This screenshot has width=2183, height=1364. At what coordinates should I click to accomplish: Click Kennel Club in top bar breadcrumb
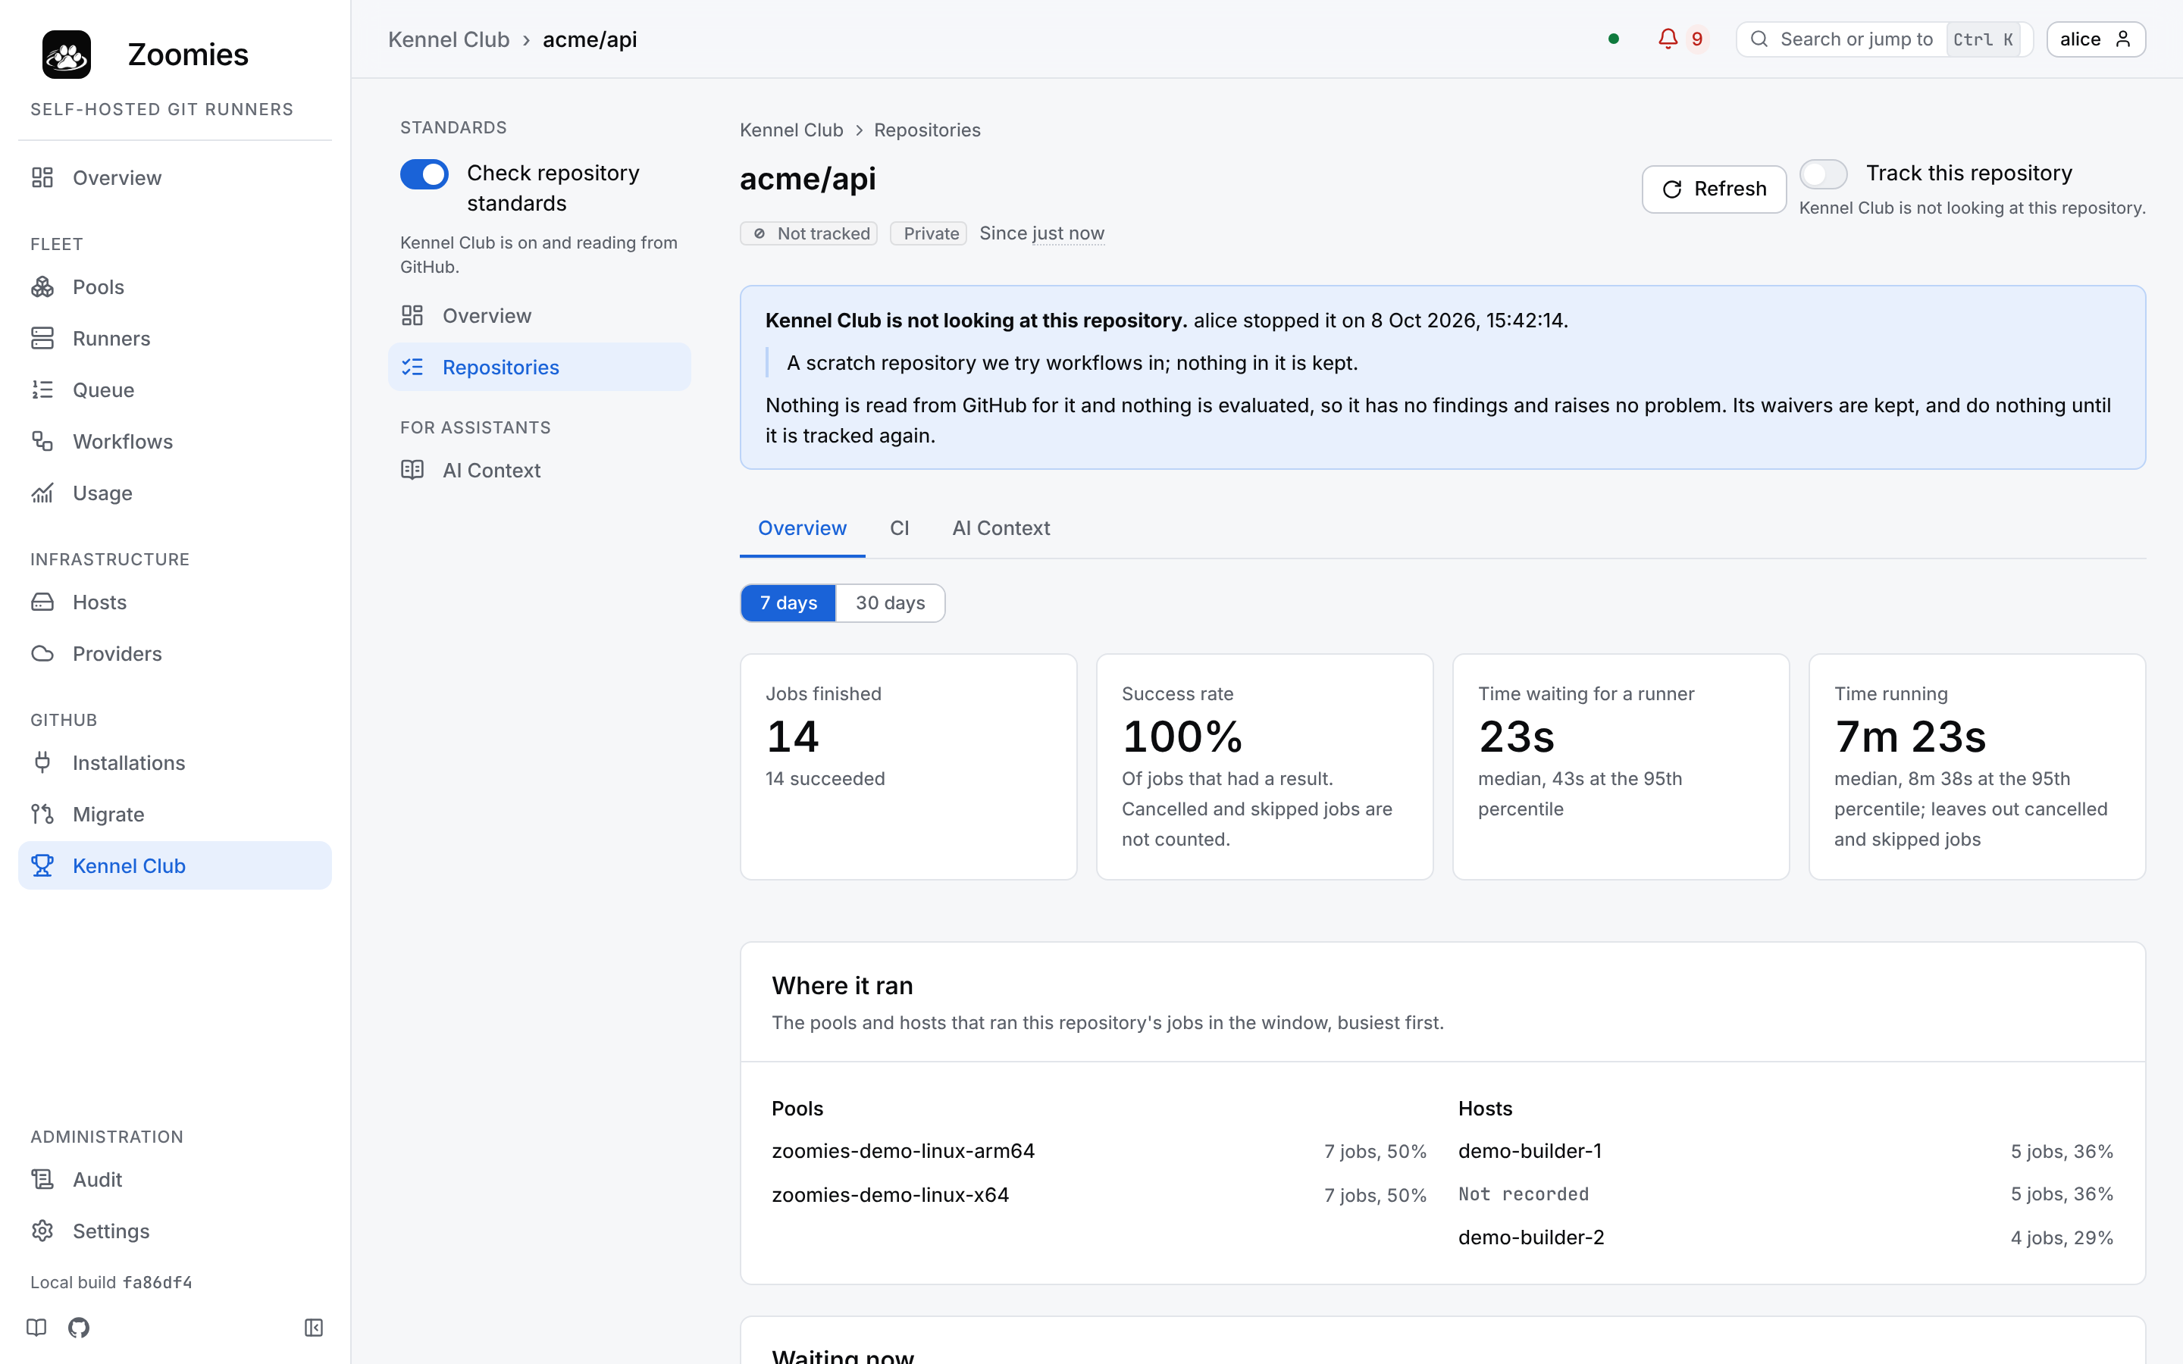click(448, 39)
